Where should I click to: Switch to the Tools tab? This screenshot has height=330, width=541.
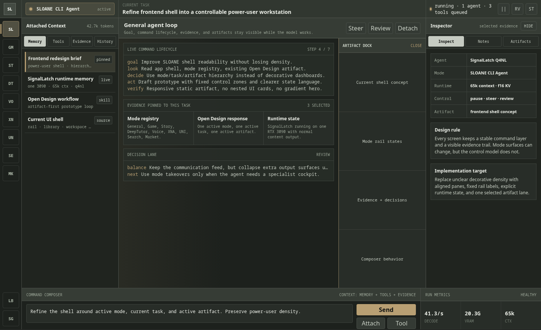coord(58,41)
